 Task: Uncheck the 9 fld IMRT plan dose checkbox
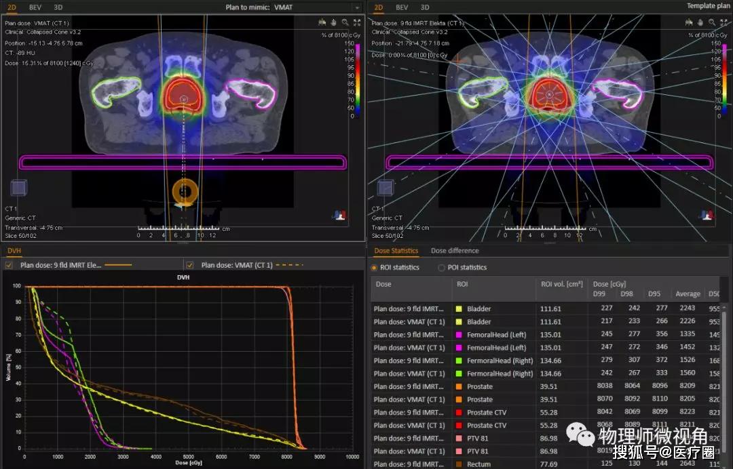click(10, 265)
